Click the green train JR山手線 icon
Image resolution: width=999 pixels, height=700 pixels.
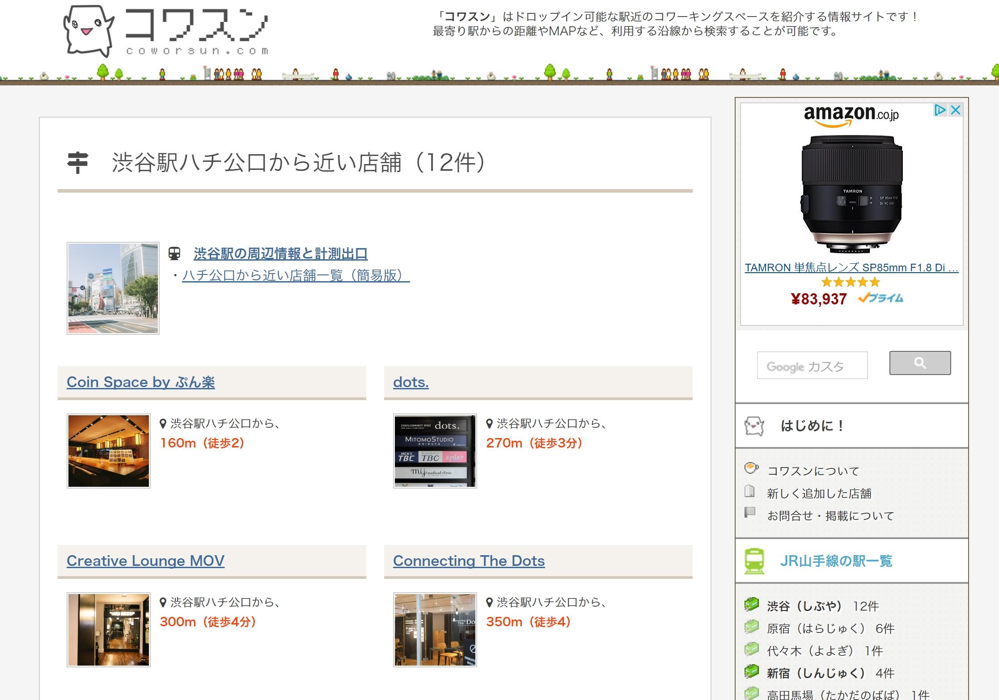coord(754,561)
